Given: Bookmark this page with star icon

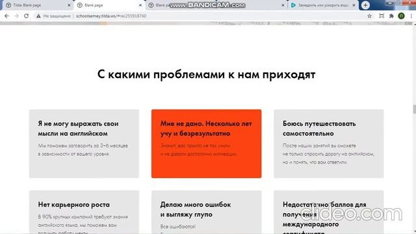Looking at the screenshot, I should tap(369, 16).
